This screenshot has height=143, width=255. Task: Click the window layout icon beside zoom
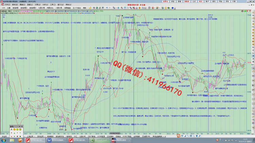pyautogui.click(x=125, y=8)
